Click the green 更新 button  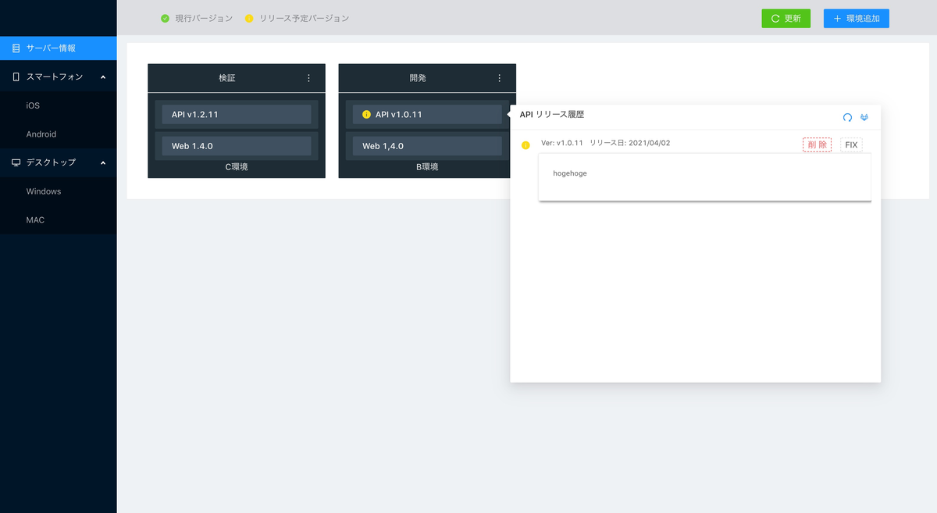coord(786,18)
